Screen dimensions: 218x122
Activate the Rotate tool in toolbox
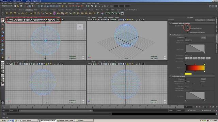(2, 37)
